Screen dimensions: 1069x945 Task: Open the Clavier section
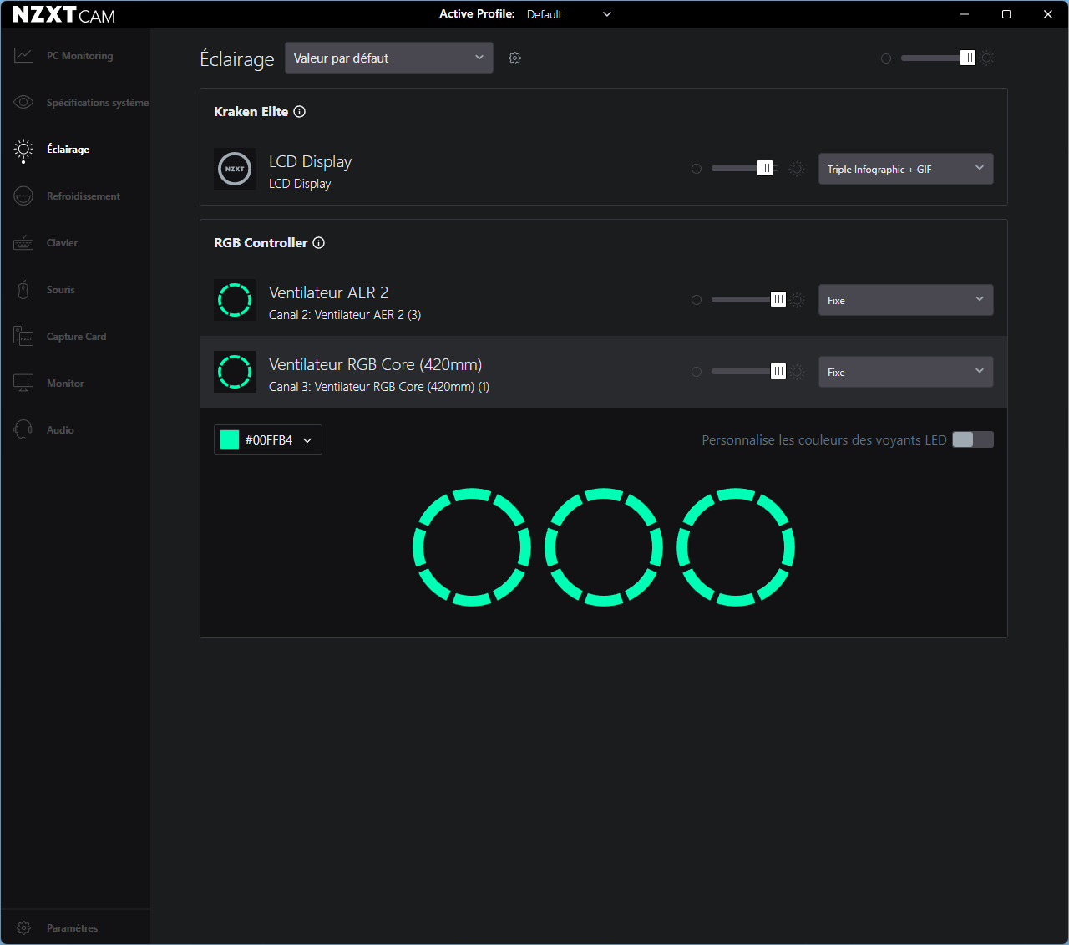click(x=76, y=243)
